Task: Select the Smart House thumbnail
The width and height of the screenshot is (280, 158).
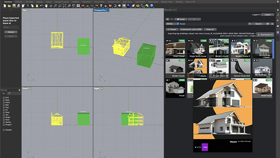Action: [175, 48]
